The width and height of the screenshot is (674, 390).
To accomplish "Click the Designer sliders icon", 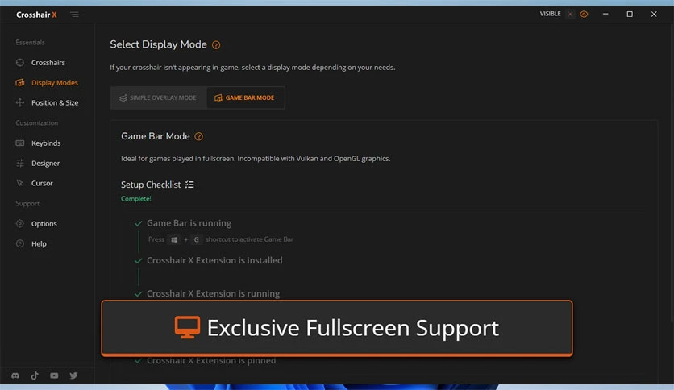I will click(x=20, y=164).
